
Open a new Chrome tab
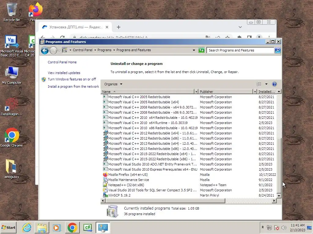point(119,27)
